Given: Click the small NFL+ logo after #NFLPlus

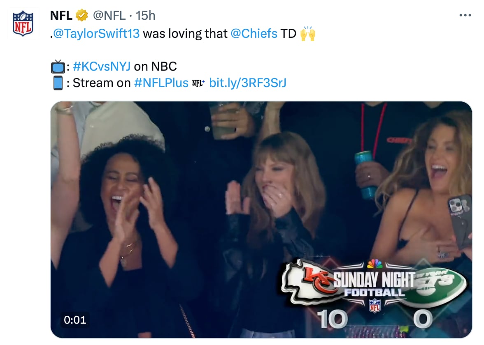Looking at the screenshot, I should 198,83.
